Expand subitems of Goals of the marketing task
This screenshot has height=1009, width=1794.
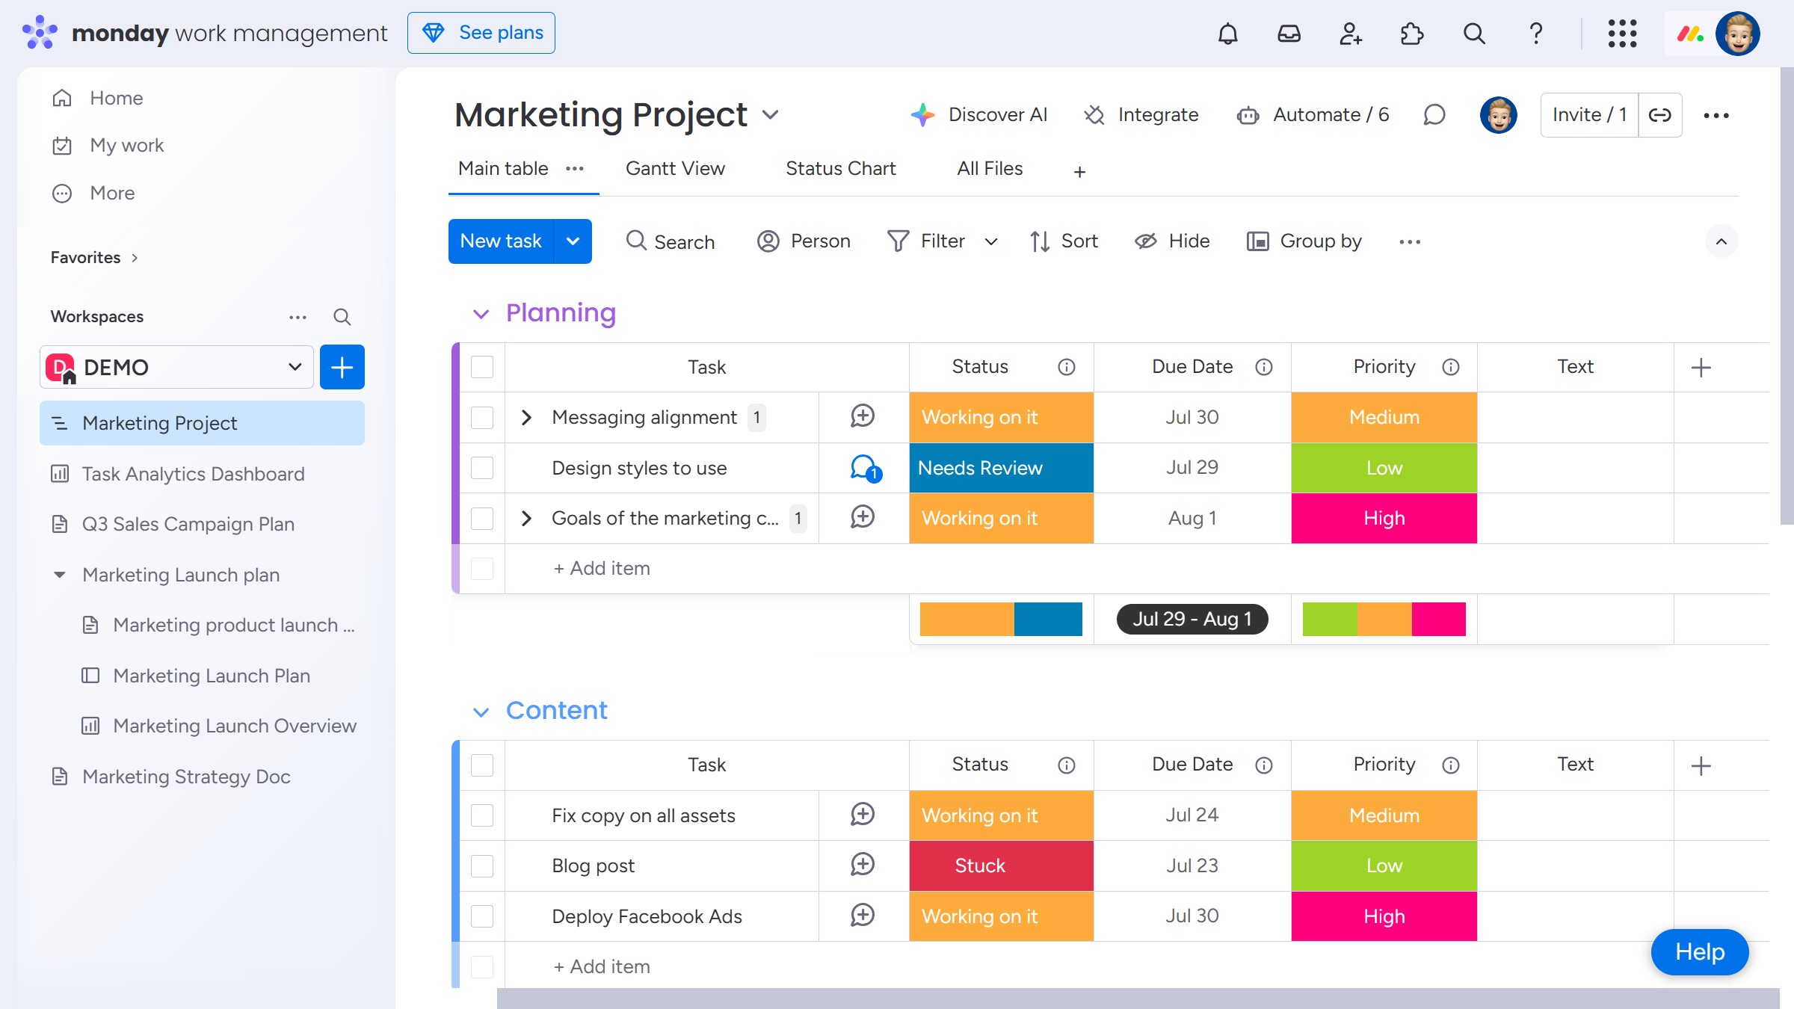click(x=527, y=518)
